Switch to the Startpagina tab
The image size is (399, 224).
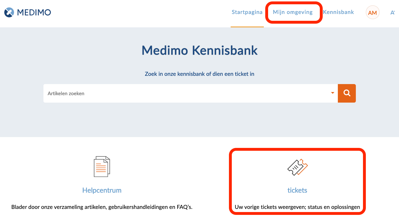(x=247, y=12)
